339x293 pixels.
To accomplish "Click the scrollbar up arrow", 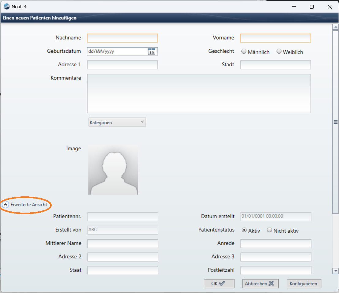I will pos(336,27).
